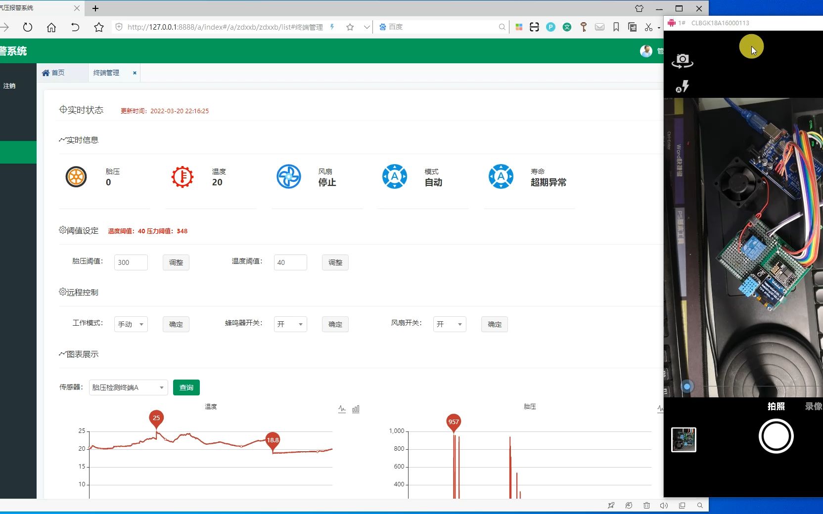Click the auto flash icon in the camera view
The height and width of the screenshot is (514, 823).
pos(683,86)
